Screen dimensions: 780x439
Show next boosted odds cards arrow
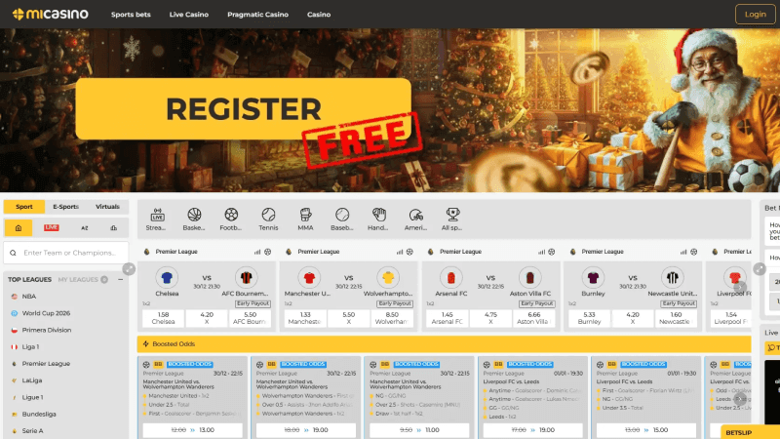pyautogui.click(x=740, y=398)
